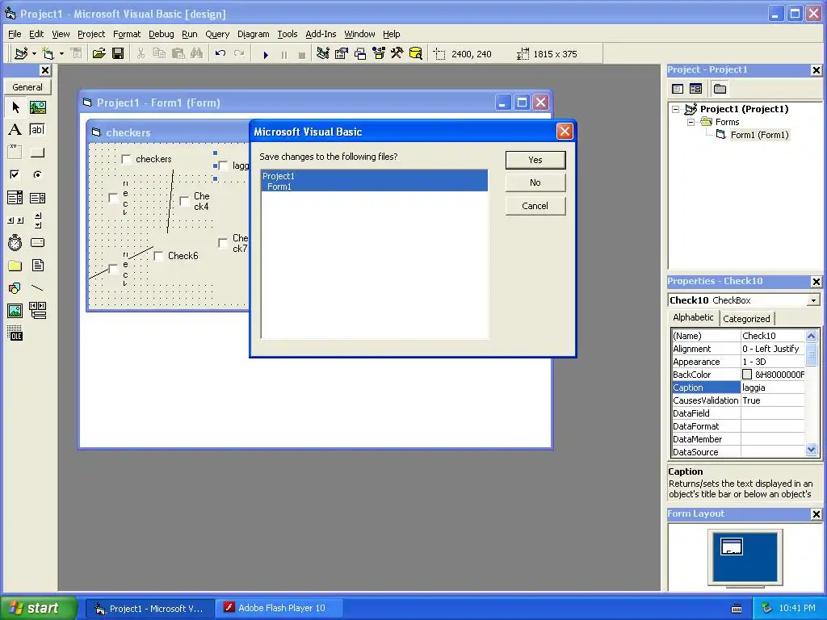Open the File menu
The image size is (827, 620).
(15, 34)
